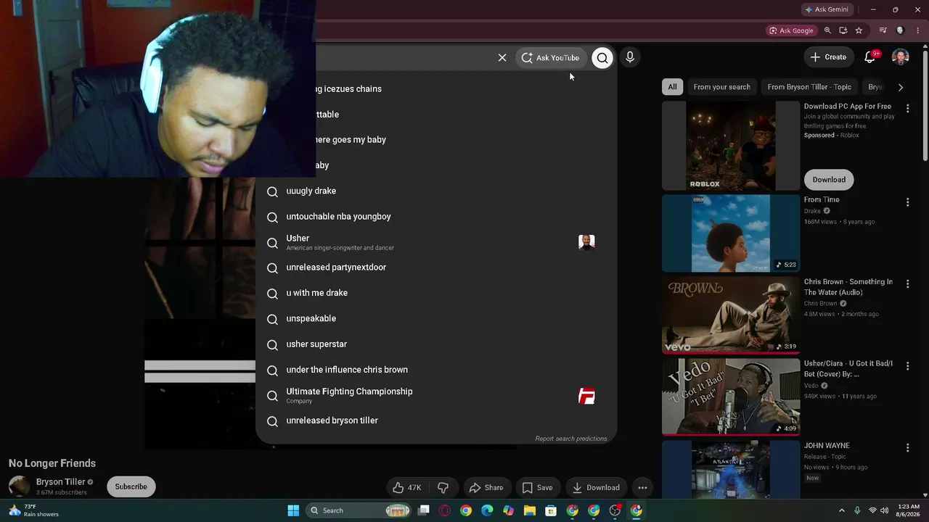This screenshot has height=522, width=929.
Task: Open File Explorer from the taskbar
Action: coord(530,510)
